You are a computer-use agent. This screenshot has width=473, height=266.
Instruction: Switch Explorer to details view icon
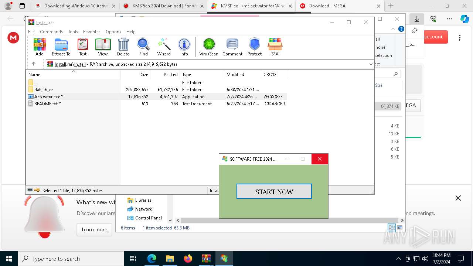(392, 228)
